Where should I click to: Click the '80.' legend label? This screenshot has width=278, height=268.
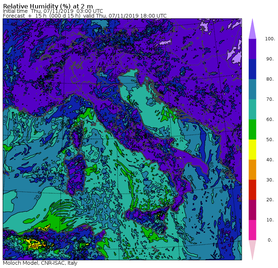(x=270, y=79)
